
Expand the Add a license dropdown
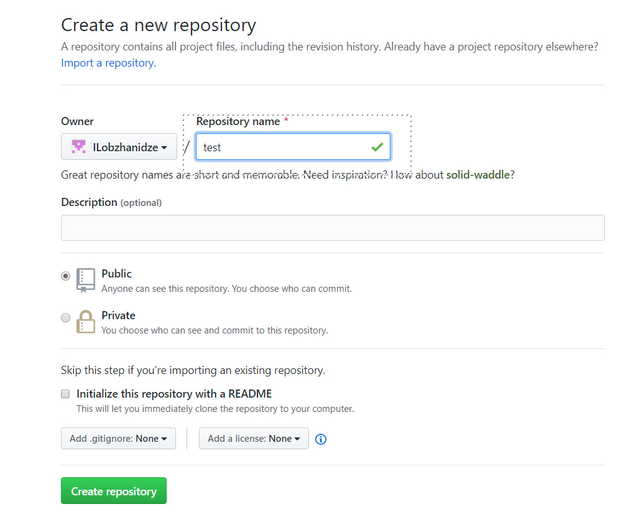254,439
